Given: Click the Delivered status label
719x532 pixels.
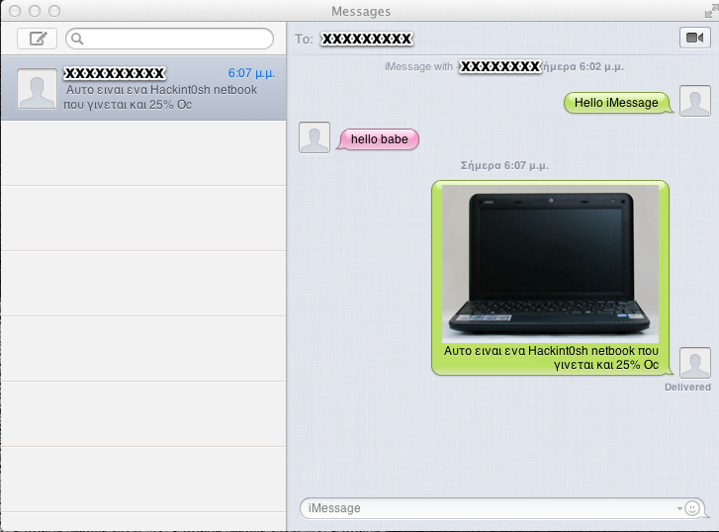Looking at the screenshot, I should [687, 387].
